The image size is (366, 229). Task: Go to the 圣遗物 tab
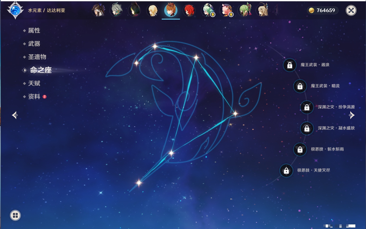37,57
